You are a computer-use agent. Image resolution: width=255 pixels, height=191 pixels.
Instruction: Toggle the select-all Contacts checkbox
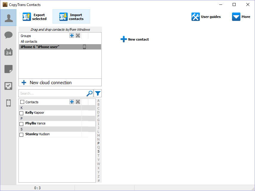(22, 102)
